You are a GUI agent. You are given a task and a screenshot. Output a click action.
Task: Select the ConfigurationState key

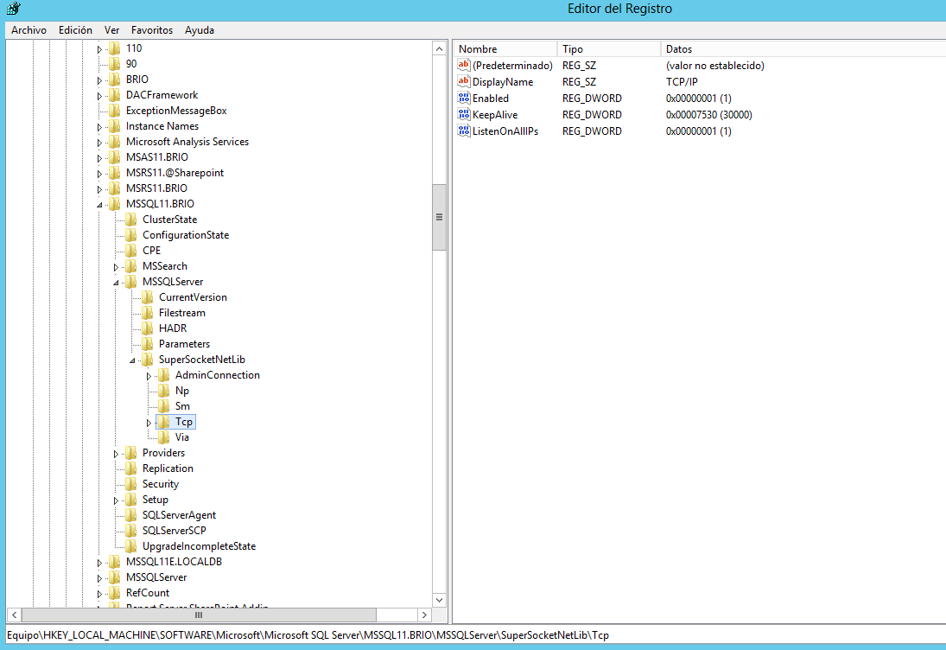click(185, 235)
